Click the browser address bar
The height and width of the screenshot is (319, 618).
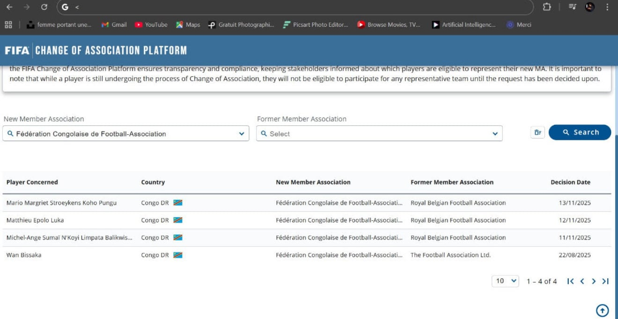pos(300,7)
